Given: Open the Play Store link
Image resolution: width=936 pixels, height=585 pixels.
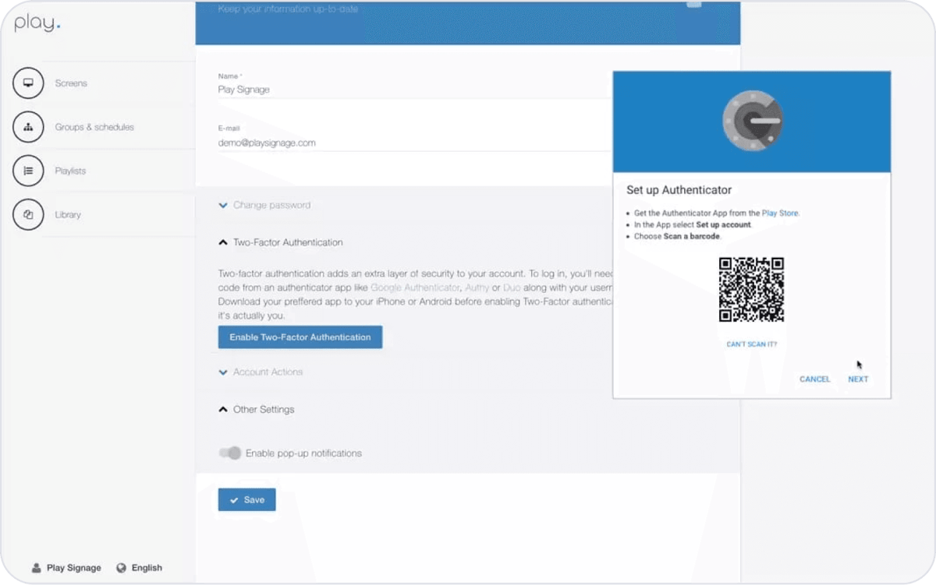Looking at the screenshot, I should pos(780,213).
